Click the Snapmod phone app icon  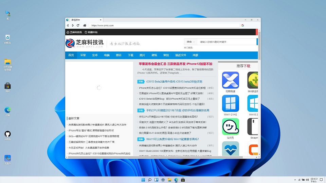[x=253, y=126]
